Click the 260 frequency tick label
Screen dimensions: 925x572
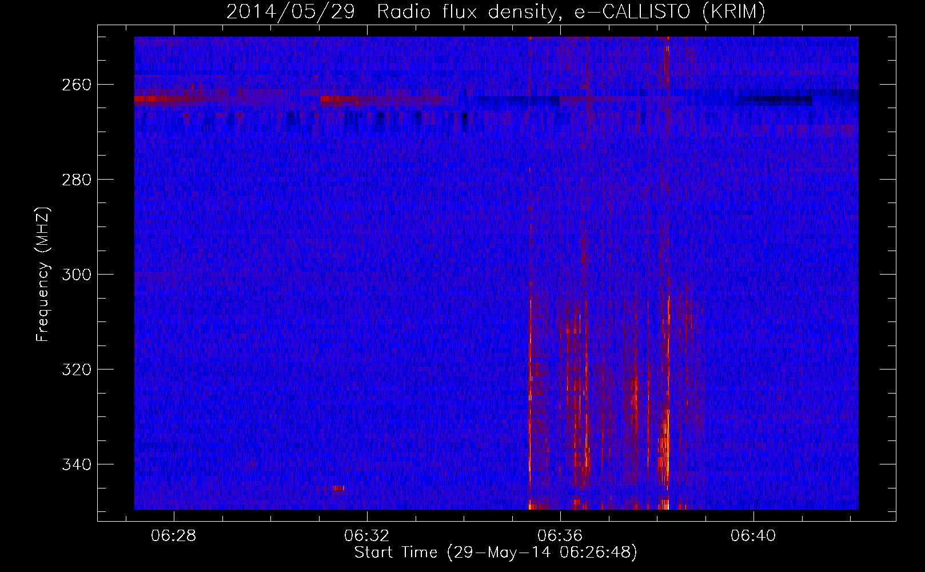[75, 85]
